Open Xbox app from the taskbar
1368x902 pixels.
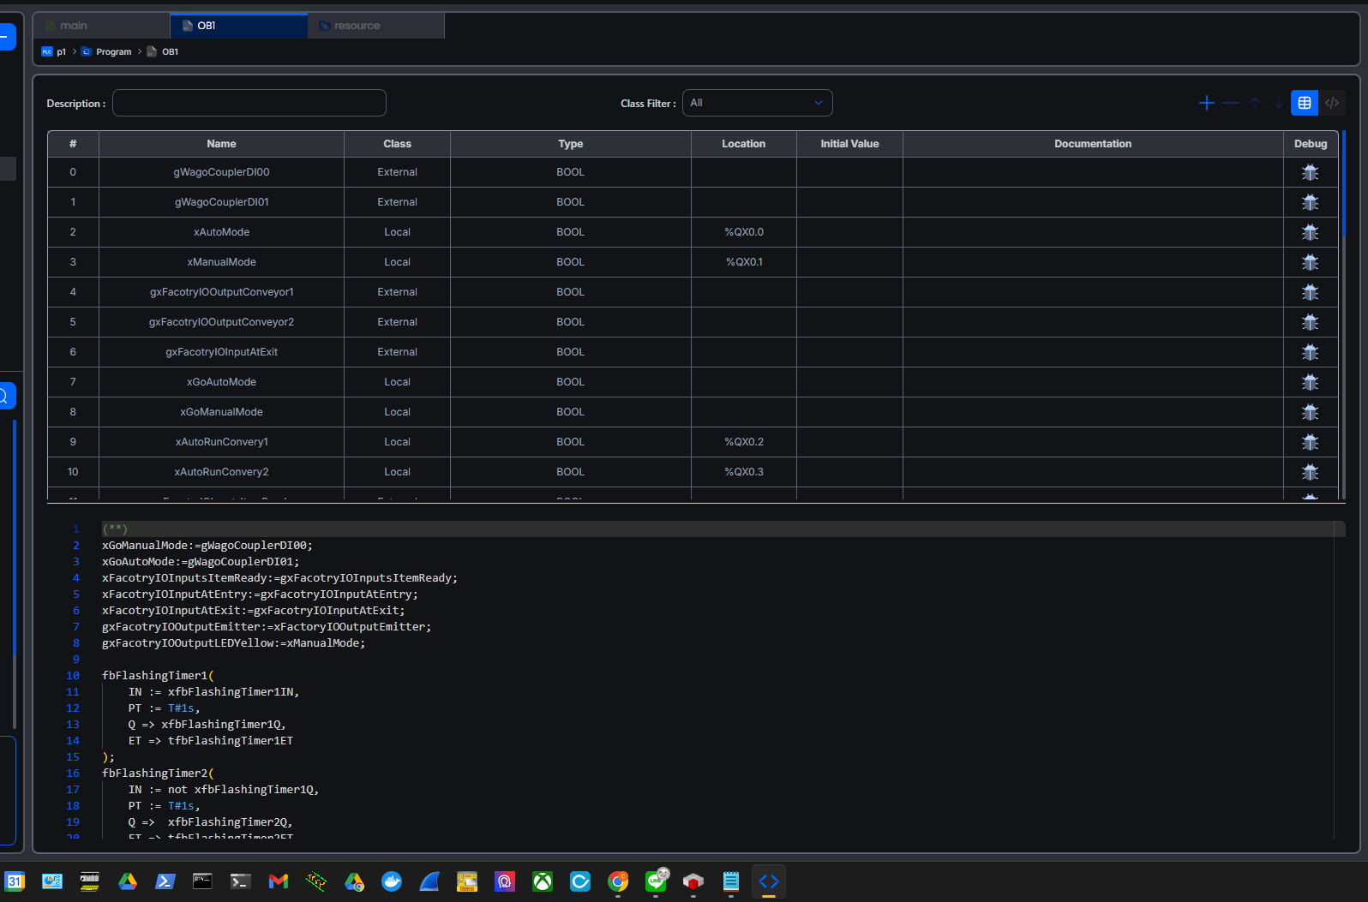click(x=543, y=881)
